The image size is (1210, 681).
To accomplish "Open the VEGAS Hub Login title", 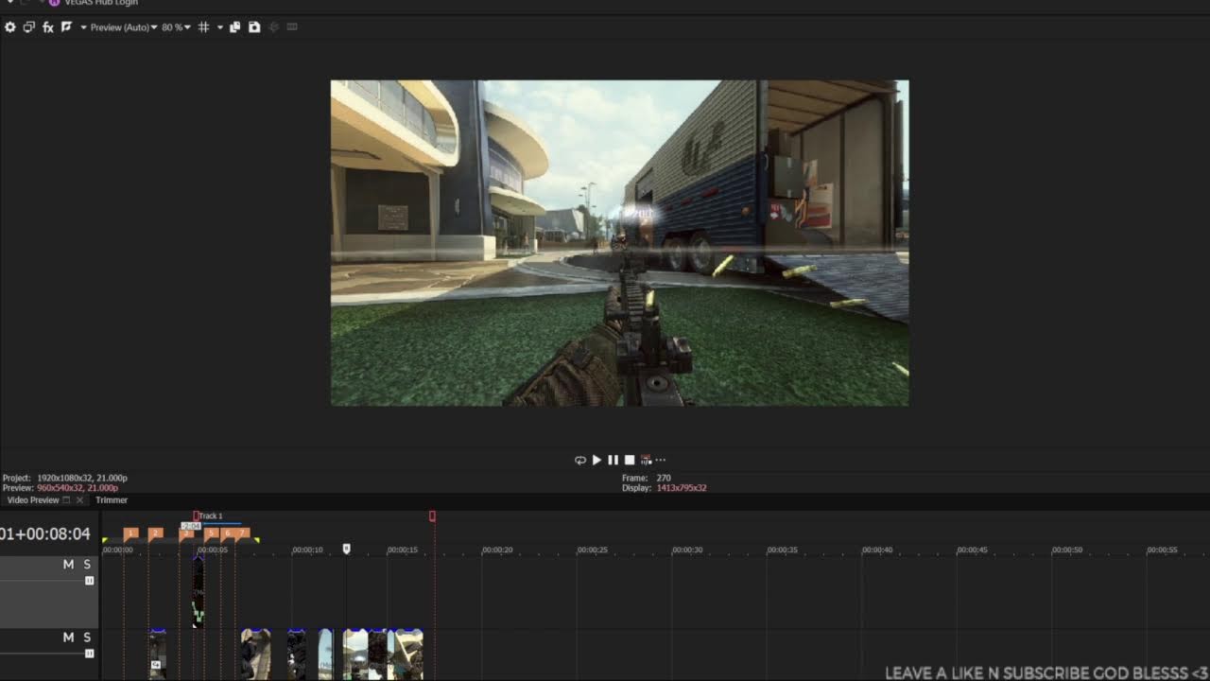I will pos(101,3).
